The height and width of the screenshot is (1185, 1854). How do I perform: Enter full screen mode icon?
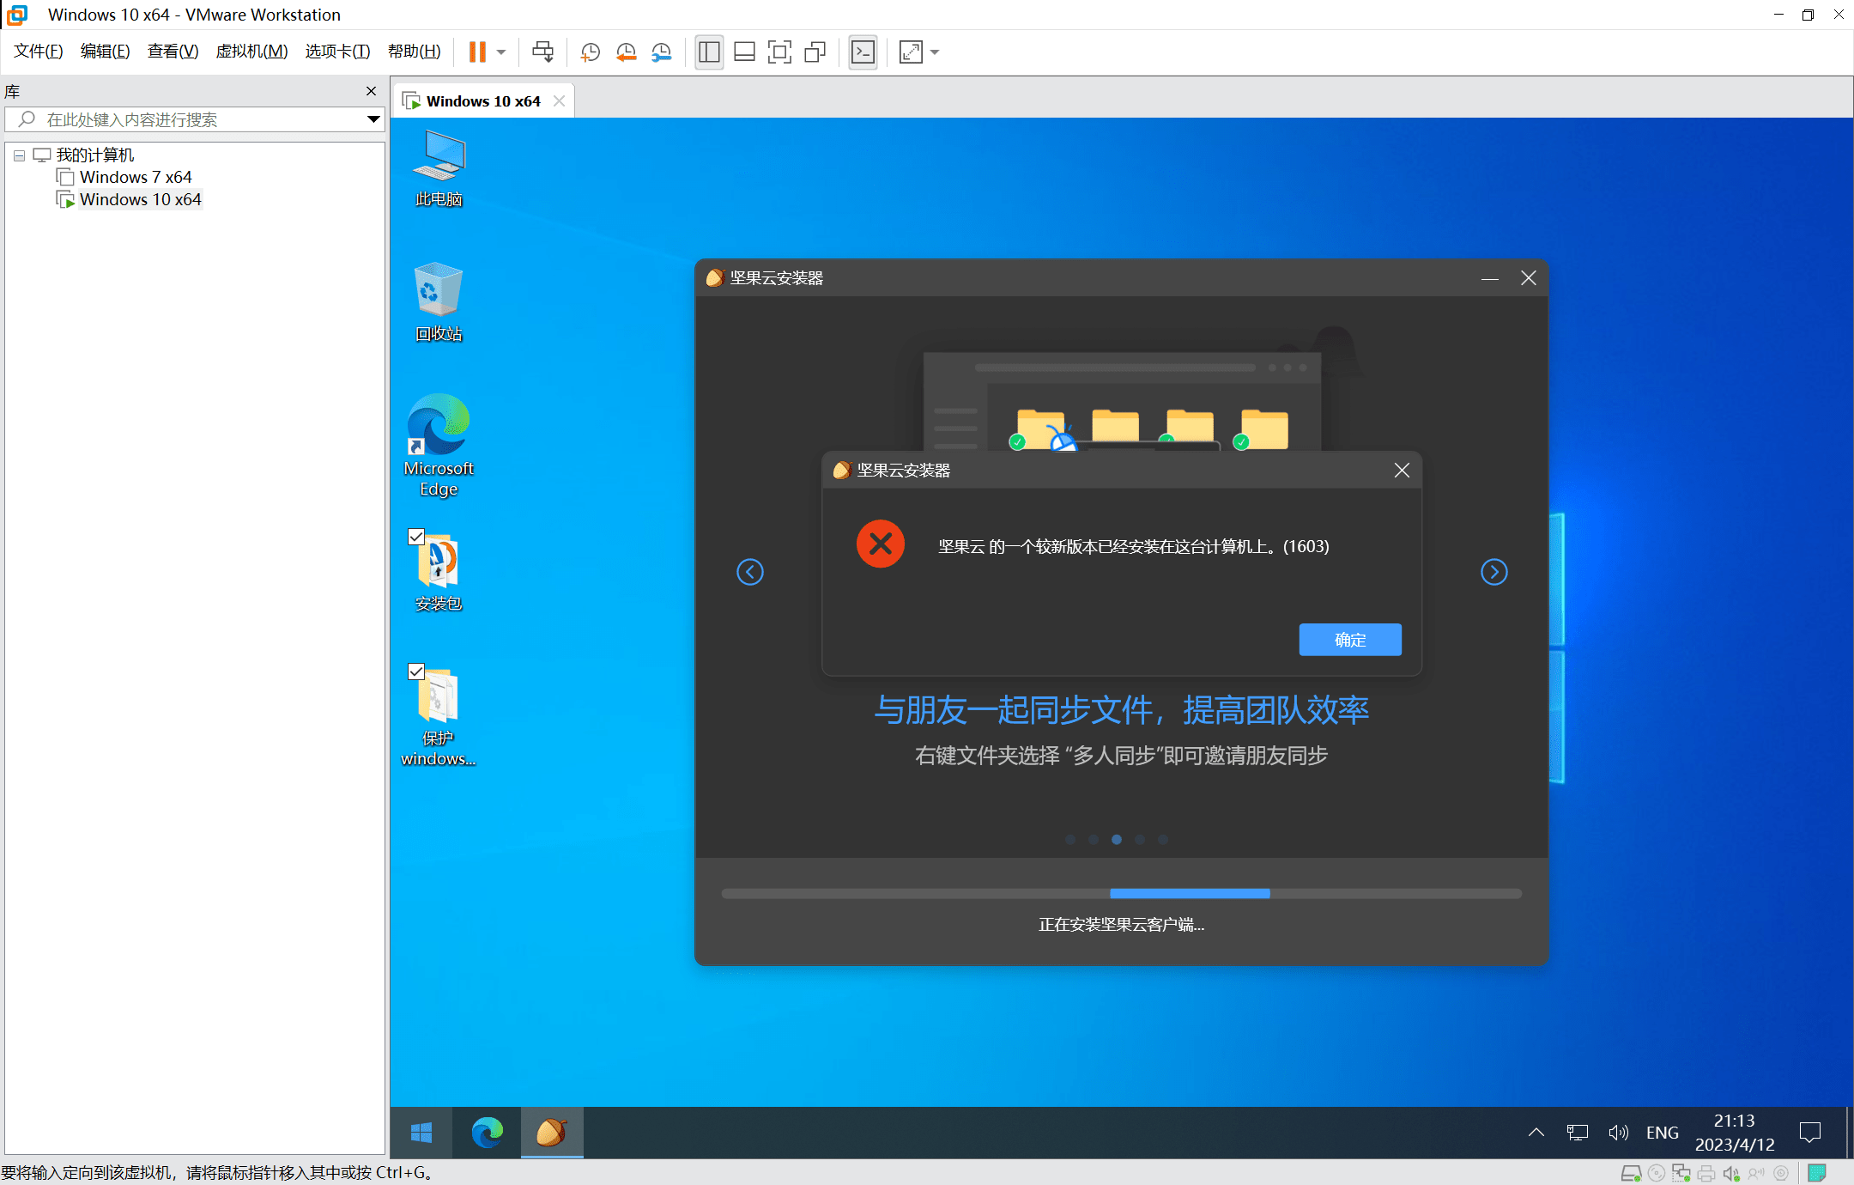click(779, 52)
